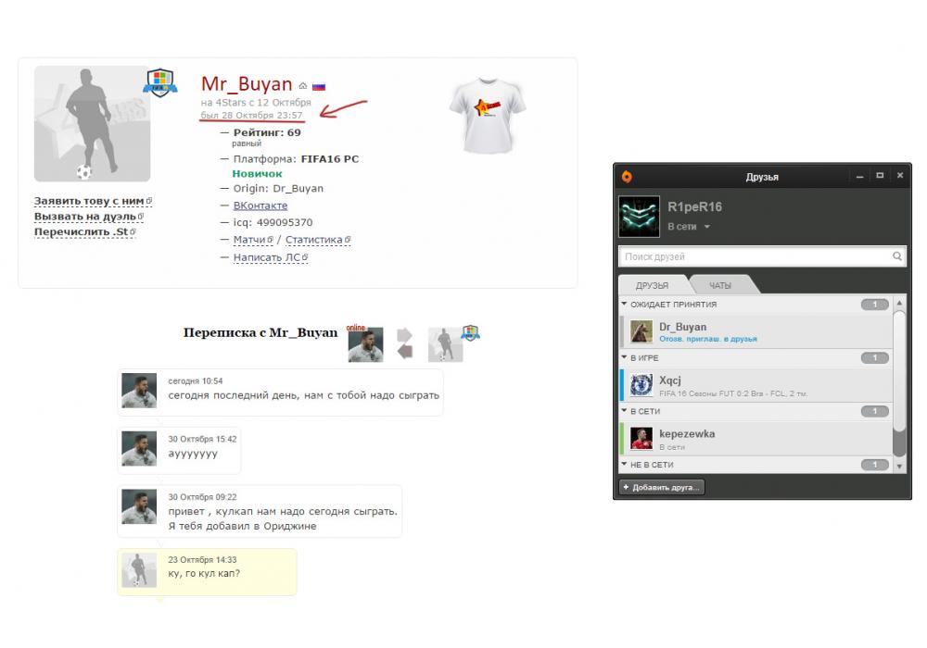Click friends list scrollbar up arrow
This screenshot has width=927, height=648.
[x=899, y=303]
